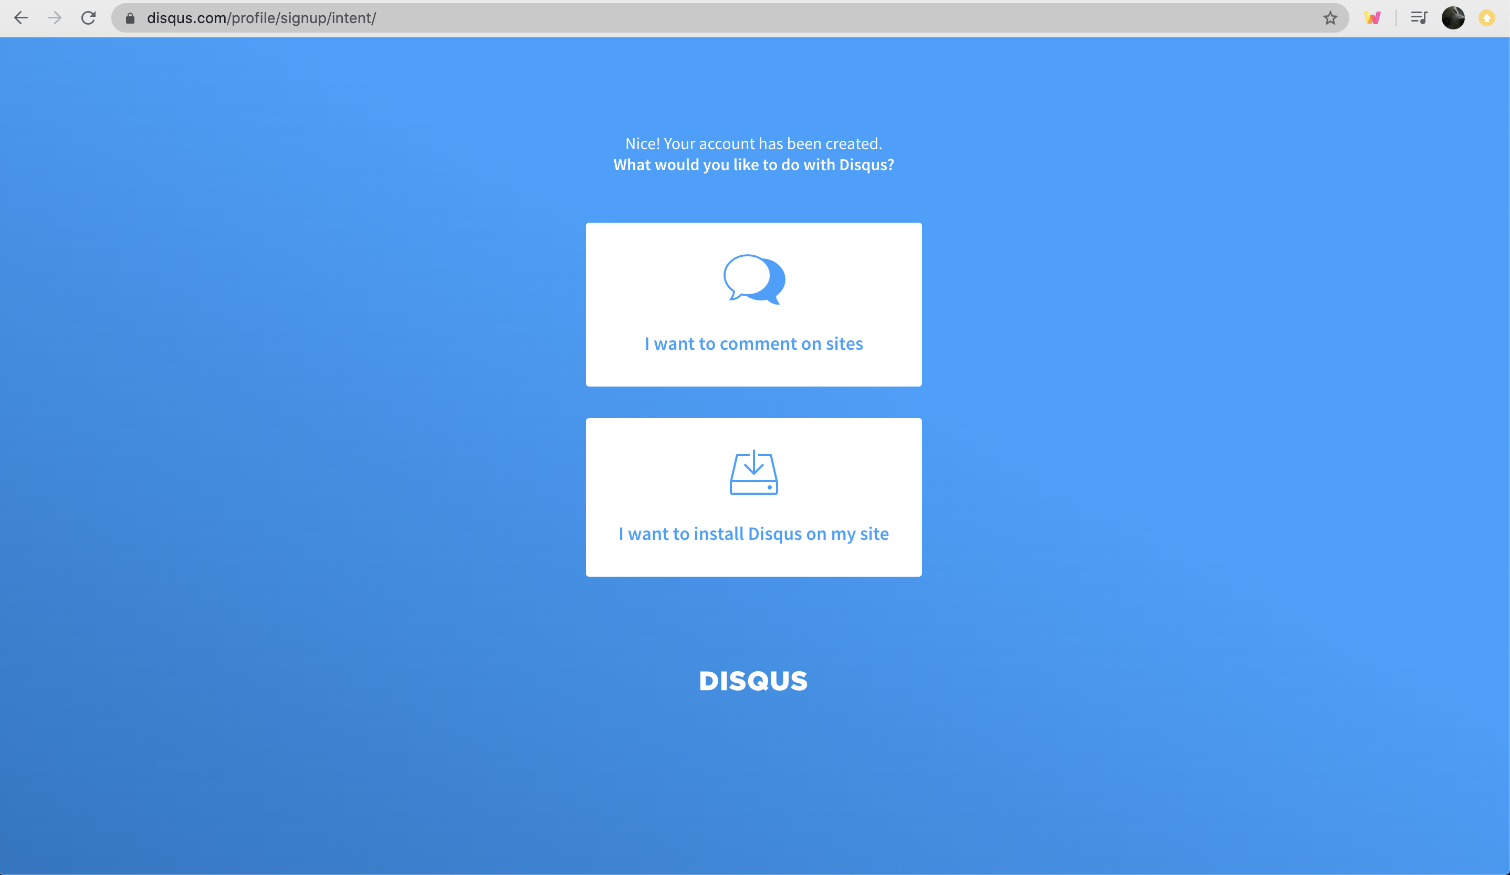
Task: Click the speech bubbles comment icon
Action: pos(754,279)
